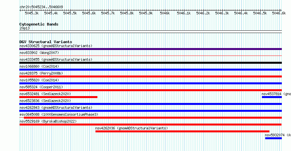
Task: Click the nsv585324 red variant bar
Action: tap(150, 90)
